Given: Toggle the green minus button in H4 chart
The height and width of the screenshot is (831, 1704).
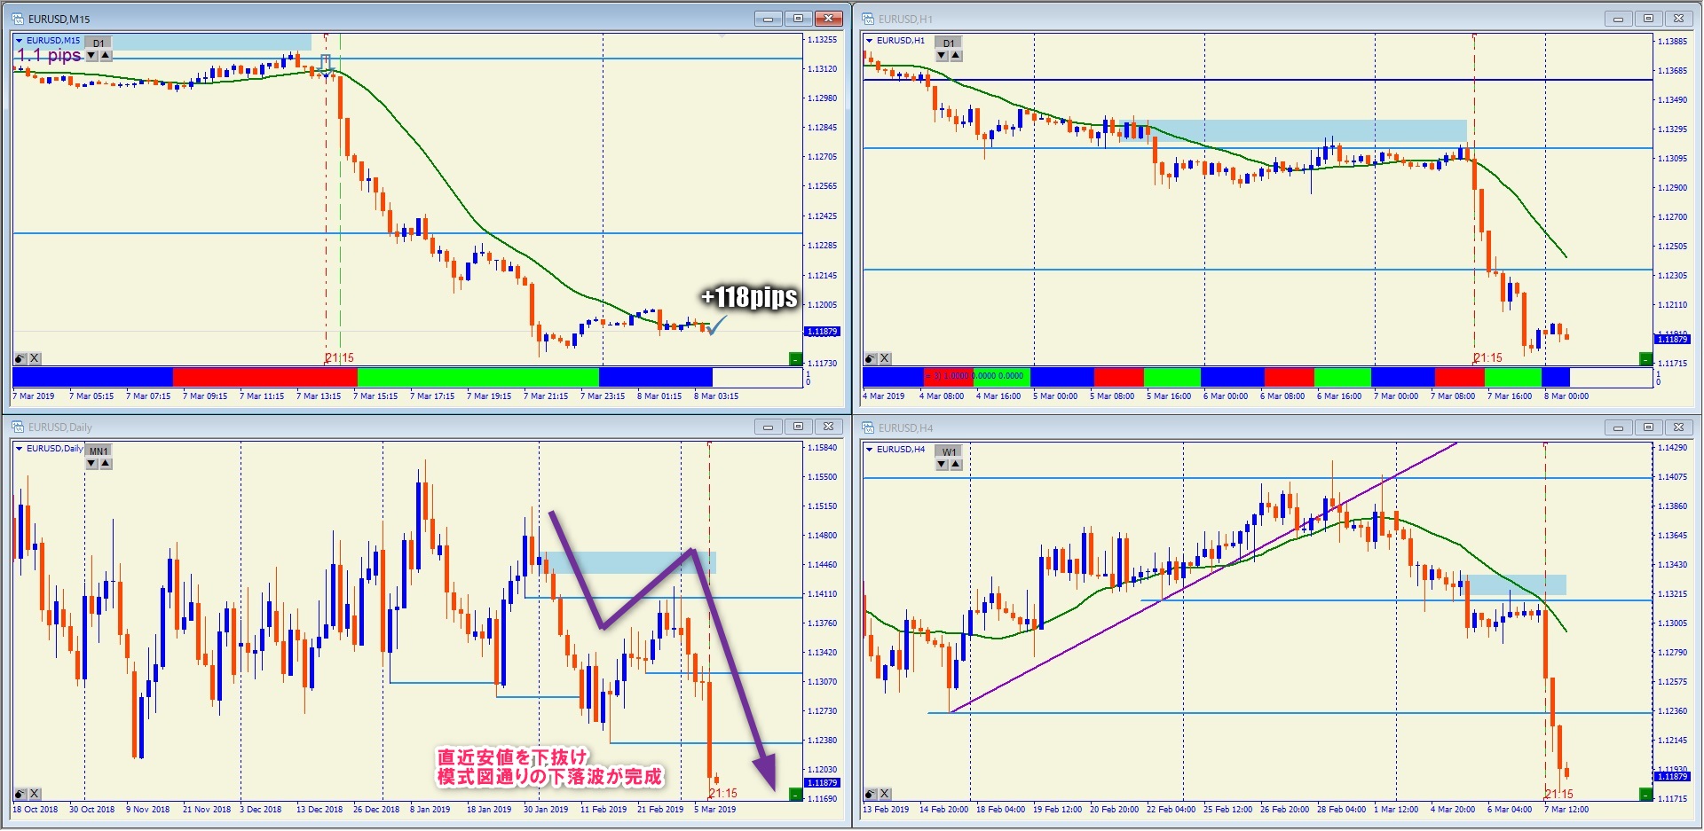Looking at the screenshot, I should tap(1645, 795).
